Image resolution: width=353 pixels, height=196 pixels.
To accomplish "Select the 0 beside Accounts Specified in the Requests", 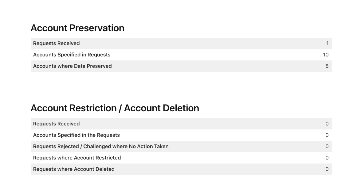I will [327, 135].
